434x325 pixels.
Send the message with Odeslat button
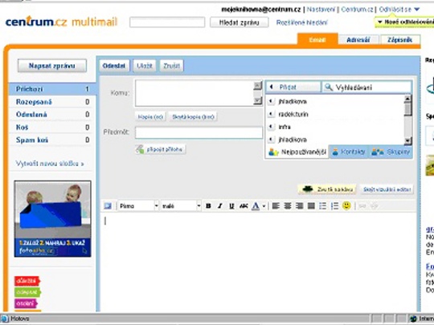114,66
